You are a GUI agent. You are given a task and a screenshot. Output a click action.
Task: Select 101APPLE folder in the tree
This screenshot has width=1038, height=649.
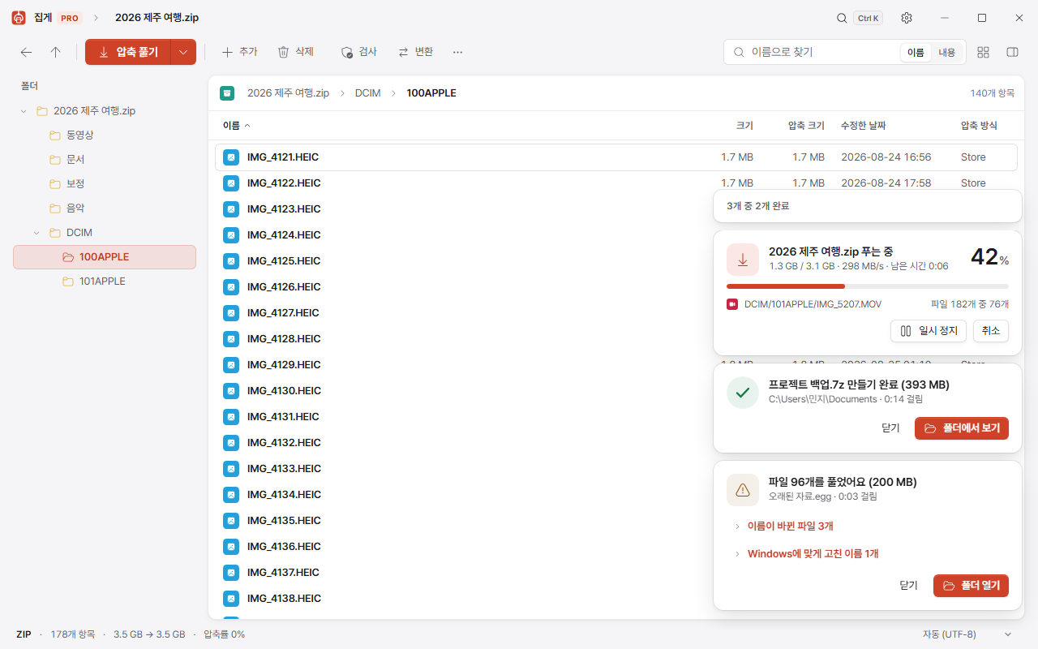pyautogui.click(x=105, y=282)
